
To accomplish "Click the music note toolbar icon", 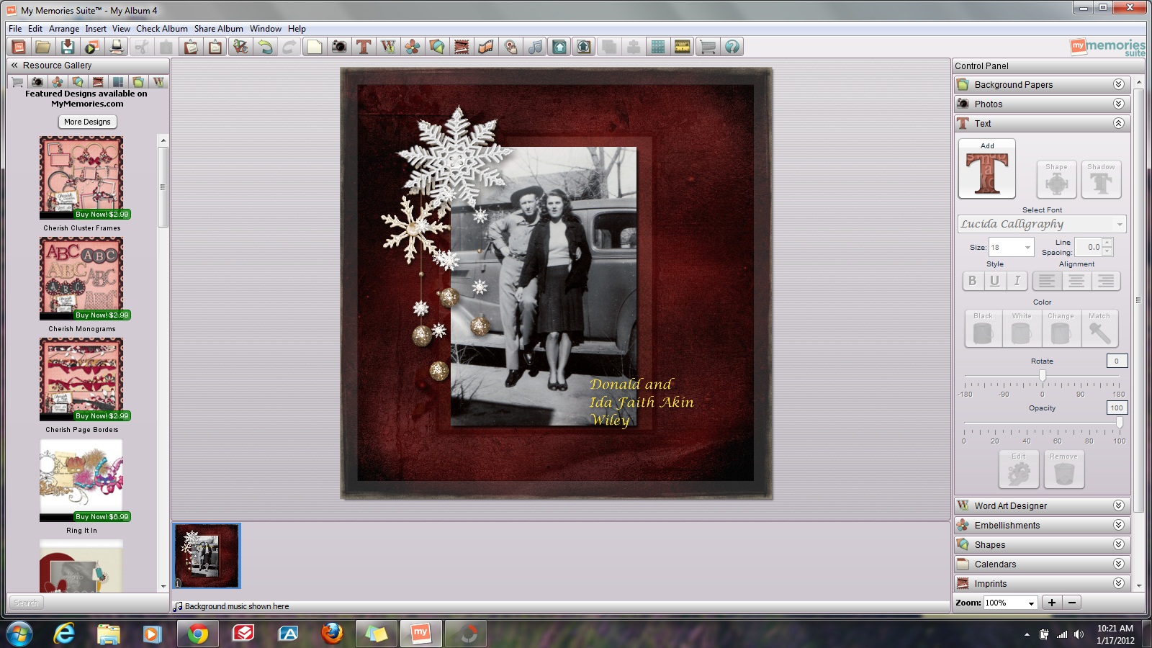I will tap(535, 47).
